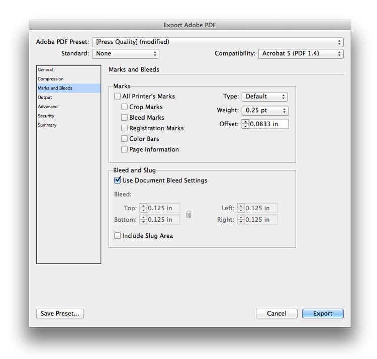Click the Bottom bleed stepper arrows
This screenshot has width=377, height=359.
(x=143, y=220)
